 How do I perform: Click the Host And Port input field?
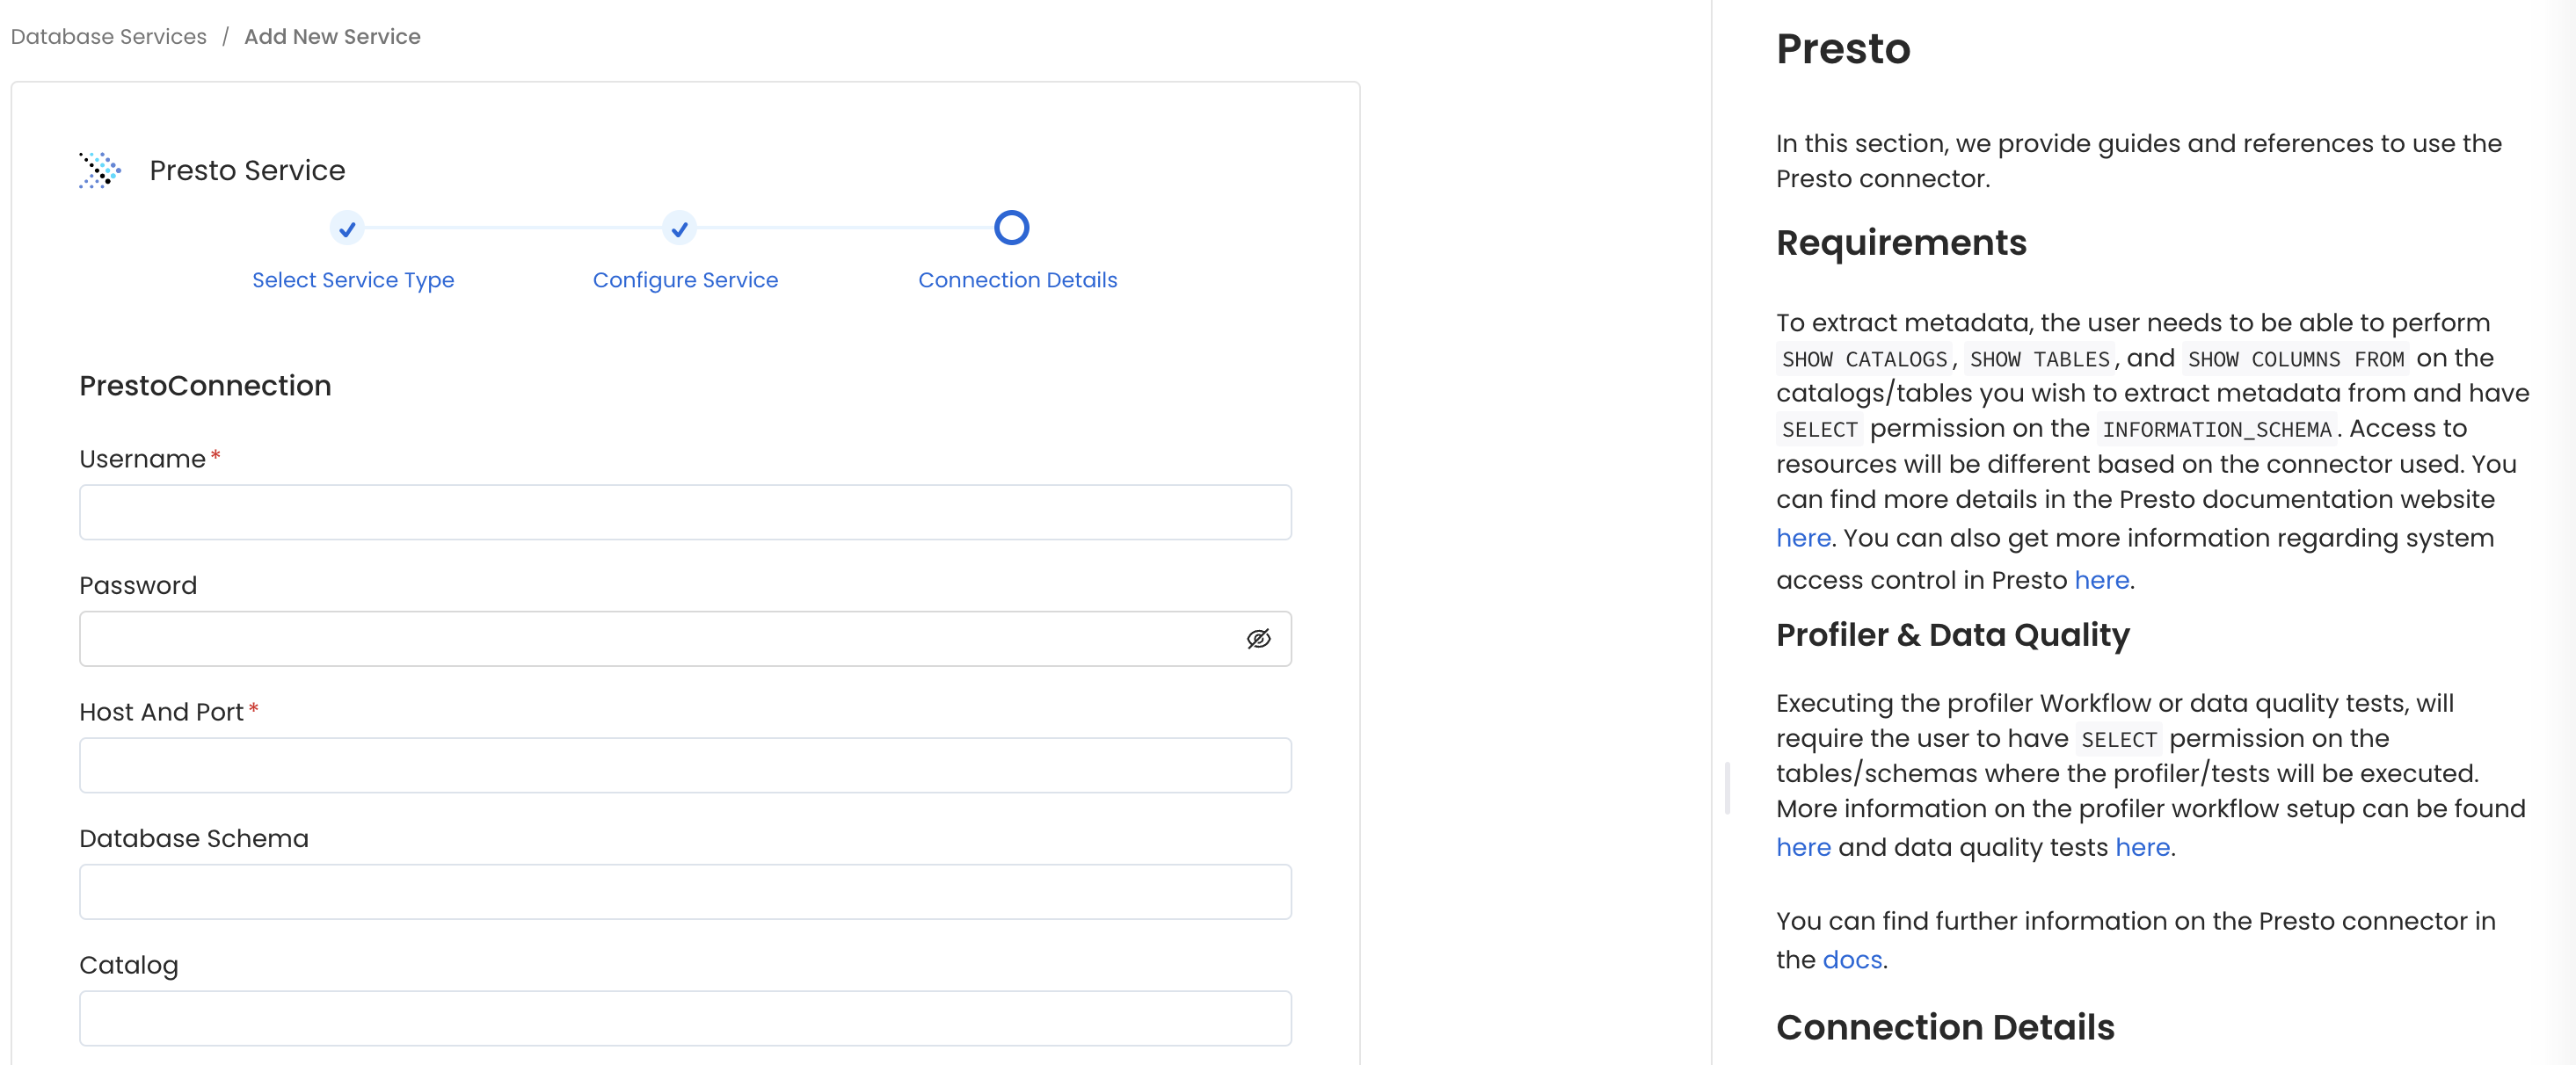point(686,765)
